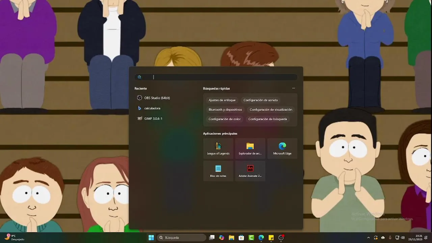Open Bloc de notas tile

pos(218,171)
